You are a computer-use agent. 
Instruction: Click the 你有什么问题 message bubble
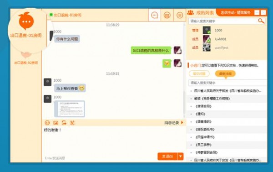pyautogui.click(x=67, y=39)
